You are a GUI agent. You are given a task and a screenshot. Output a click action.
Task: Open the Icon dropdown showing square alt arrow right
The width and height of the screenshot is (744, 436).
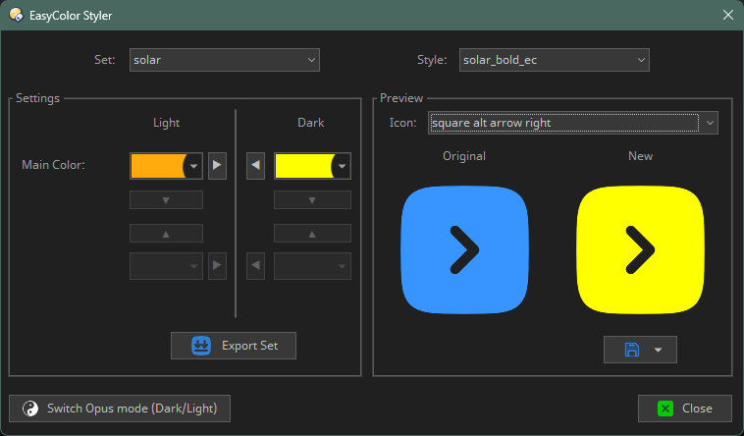pyautogui.click(x=572, y=123)
